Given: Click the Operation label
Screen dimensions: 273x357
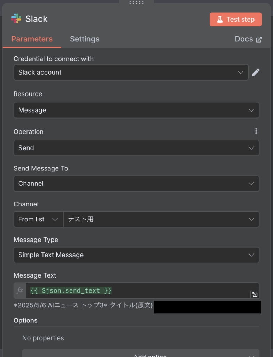Looking at the screenshot, I should point(29,132).
